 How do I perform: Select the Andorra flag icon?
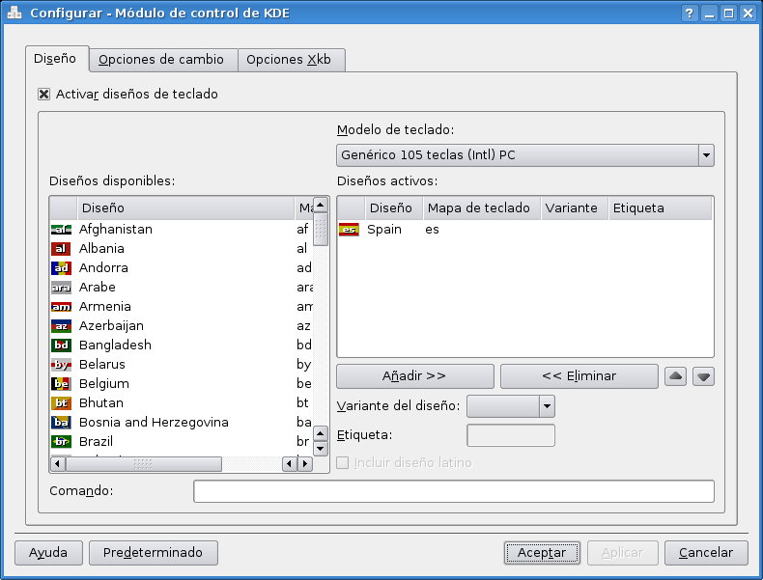[x=61, y=268]
